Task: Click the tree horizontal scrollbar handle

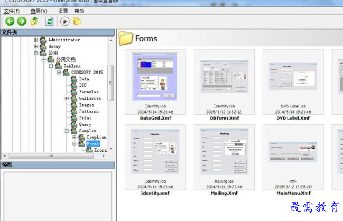Action: 51,156
